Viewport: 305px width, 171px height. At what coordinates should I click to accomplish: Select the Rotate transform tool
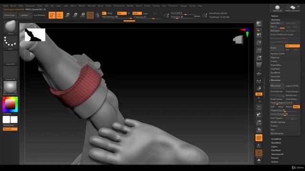[x=82, y=15]
